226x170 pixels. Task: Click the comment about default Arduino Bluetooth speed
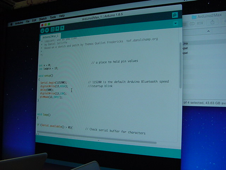click(128, 82)
